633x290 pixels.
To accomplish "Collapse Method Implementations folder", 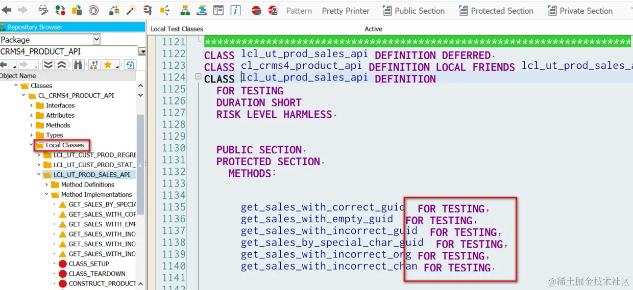I will (x=46, y=195).
